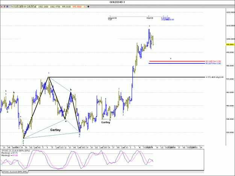Click the 1002.1600 open price in the header
This screenshot has width=235, height=176.
point(43,7)
